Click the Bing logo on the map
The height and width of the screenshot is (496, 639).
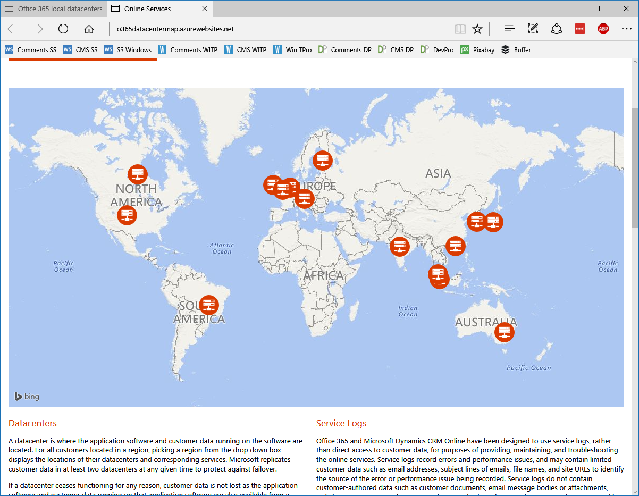click(x=27, y=396)
